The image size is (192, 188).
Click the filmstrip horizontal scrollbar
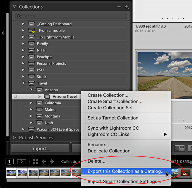click(x=43, y=180)
